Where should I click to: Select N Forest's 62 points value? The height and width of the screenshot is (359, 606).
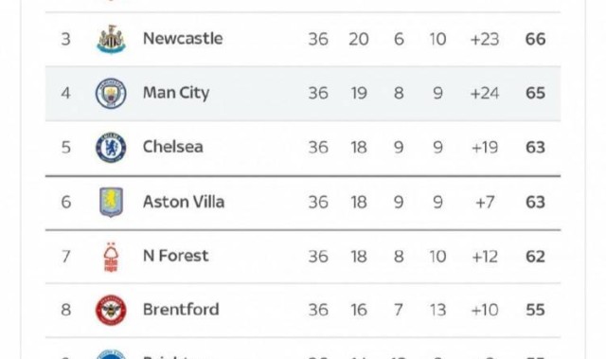pos(535,257)
